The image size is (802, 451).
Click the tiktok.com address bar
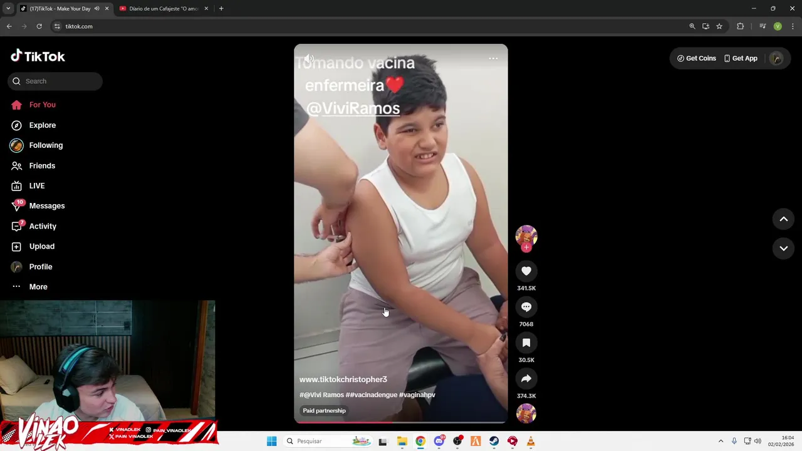[x=370, y=26]
